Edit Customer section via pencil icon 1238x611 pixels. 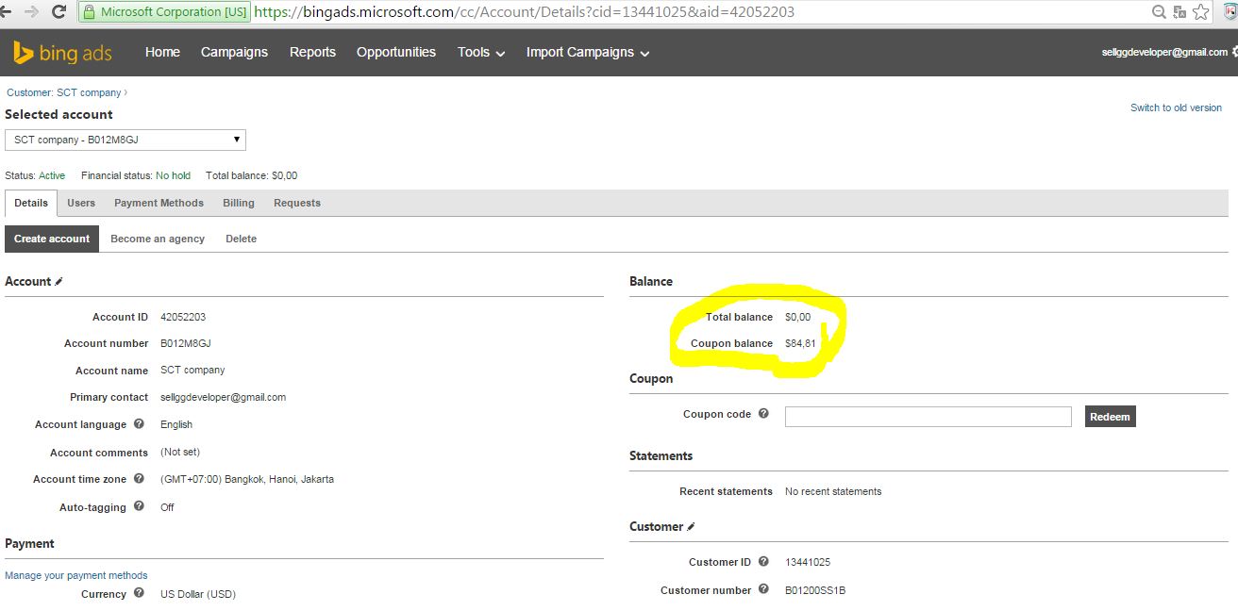coord(691,527)
